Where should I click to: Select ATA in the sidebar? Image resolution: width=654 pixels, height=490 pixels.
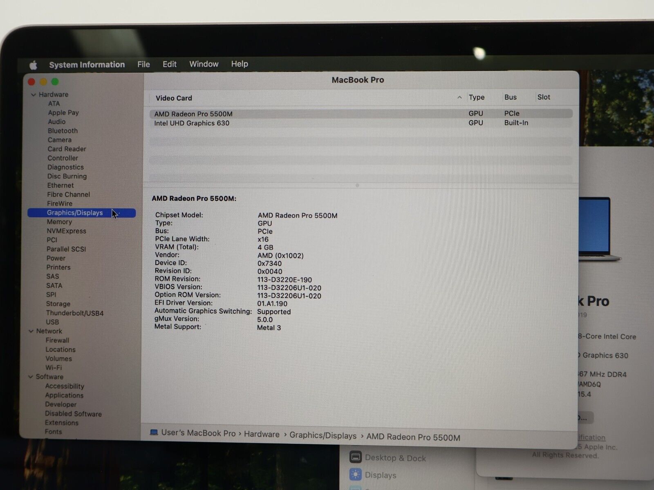point(54,104)
